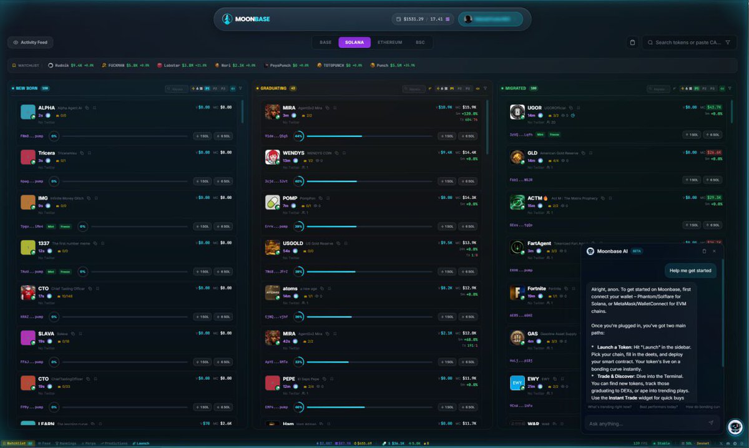Open the user profile button in header

(x=491, y=19)
